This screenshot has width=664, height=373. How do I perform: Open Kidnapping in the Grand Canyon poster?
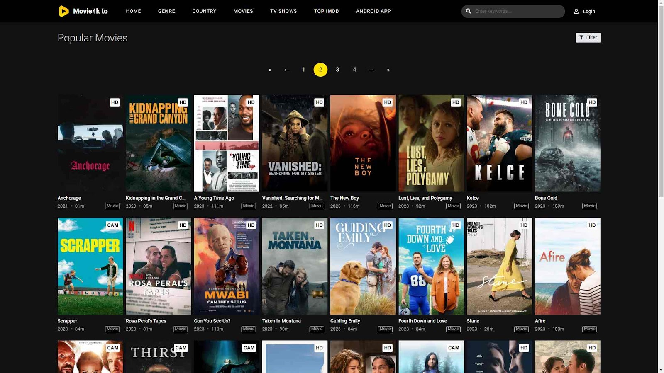tap(159, 143)
